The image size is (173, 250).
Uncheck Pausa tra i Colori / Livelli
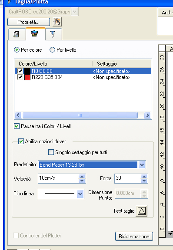(17, 126)
